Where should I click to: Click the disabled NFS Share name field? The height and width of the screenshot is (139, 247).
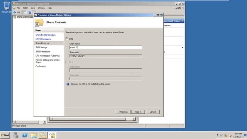pos(105,70)
